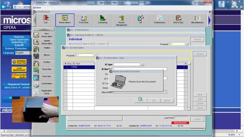The image size is (244, 137).
Task: Open Rooms Management module
Action: pyautogui.click(x=122, y=20)
